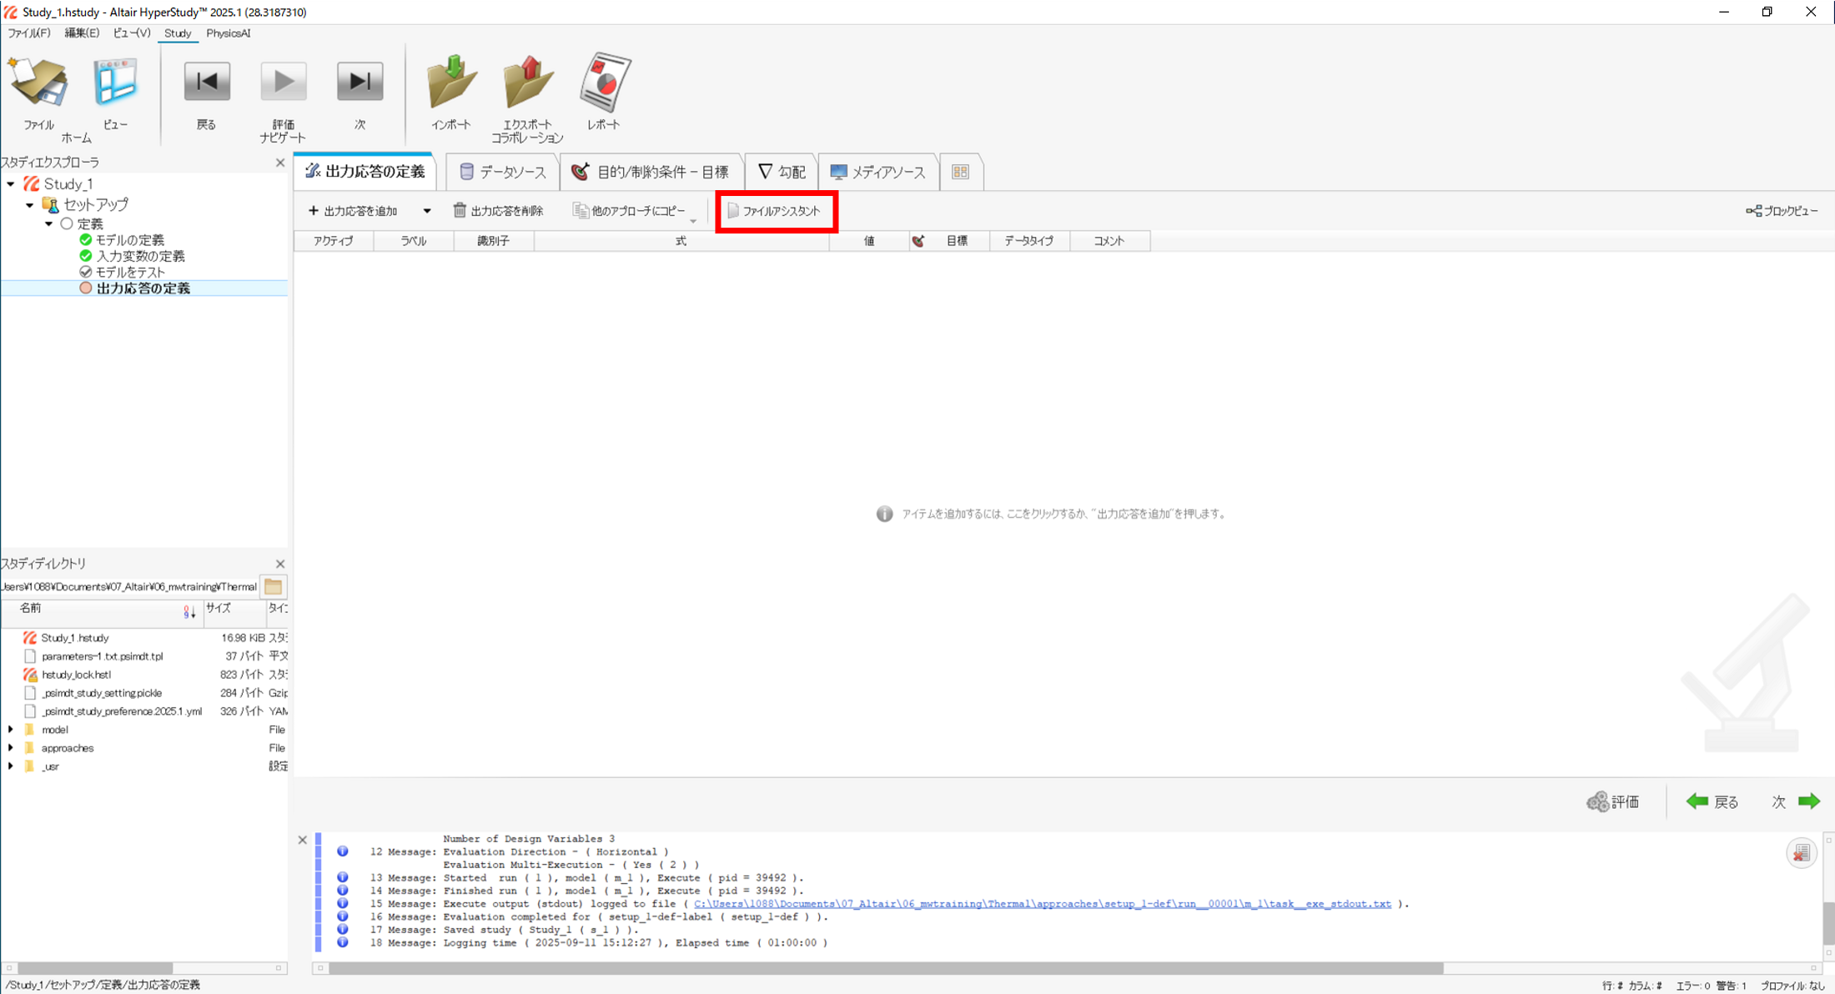Switch to the データソース tab

click(503, 172)
